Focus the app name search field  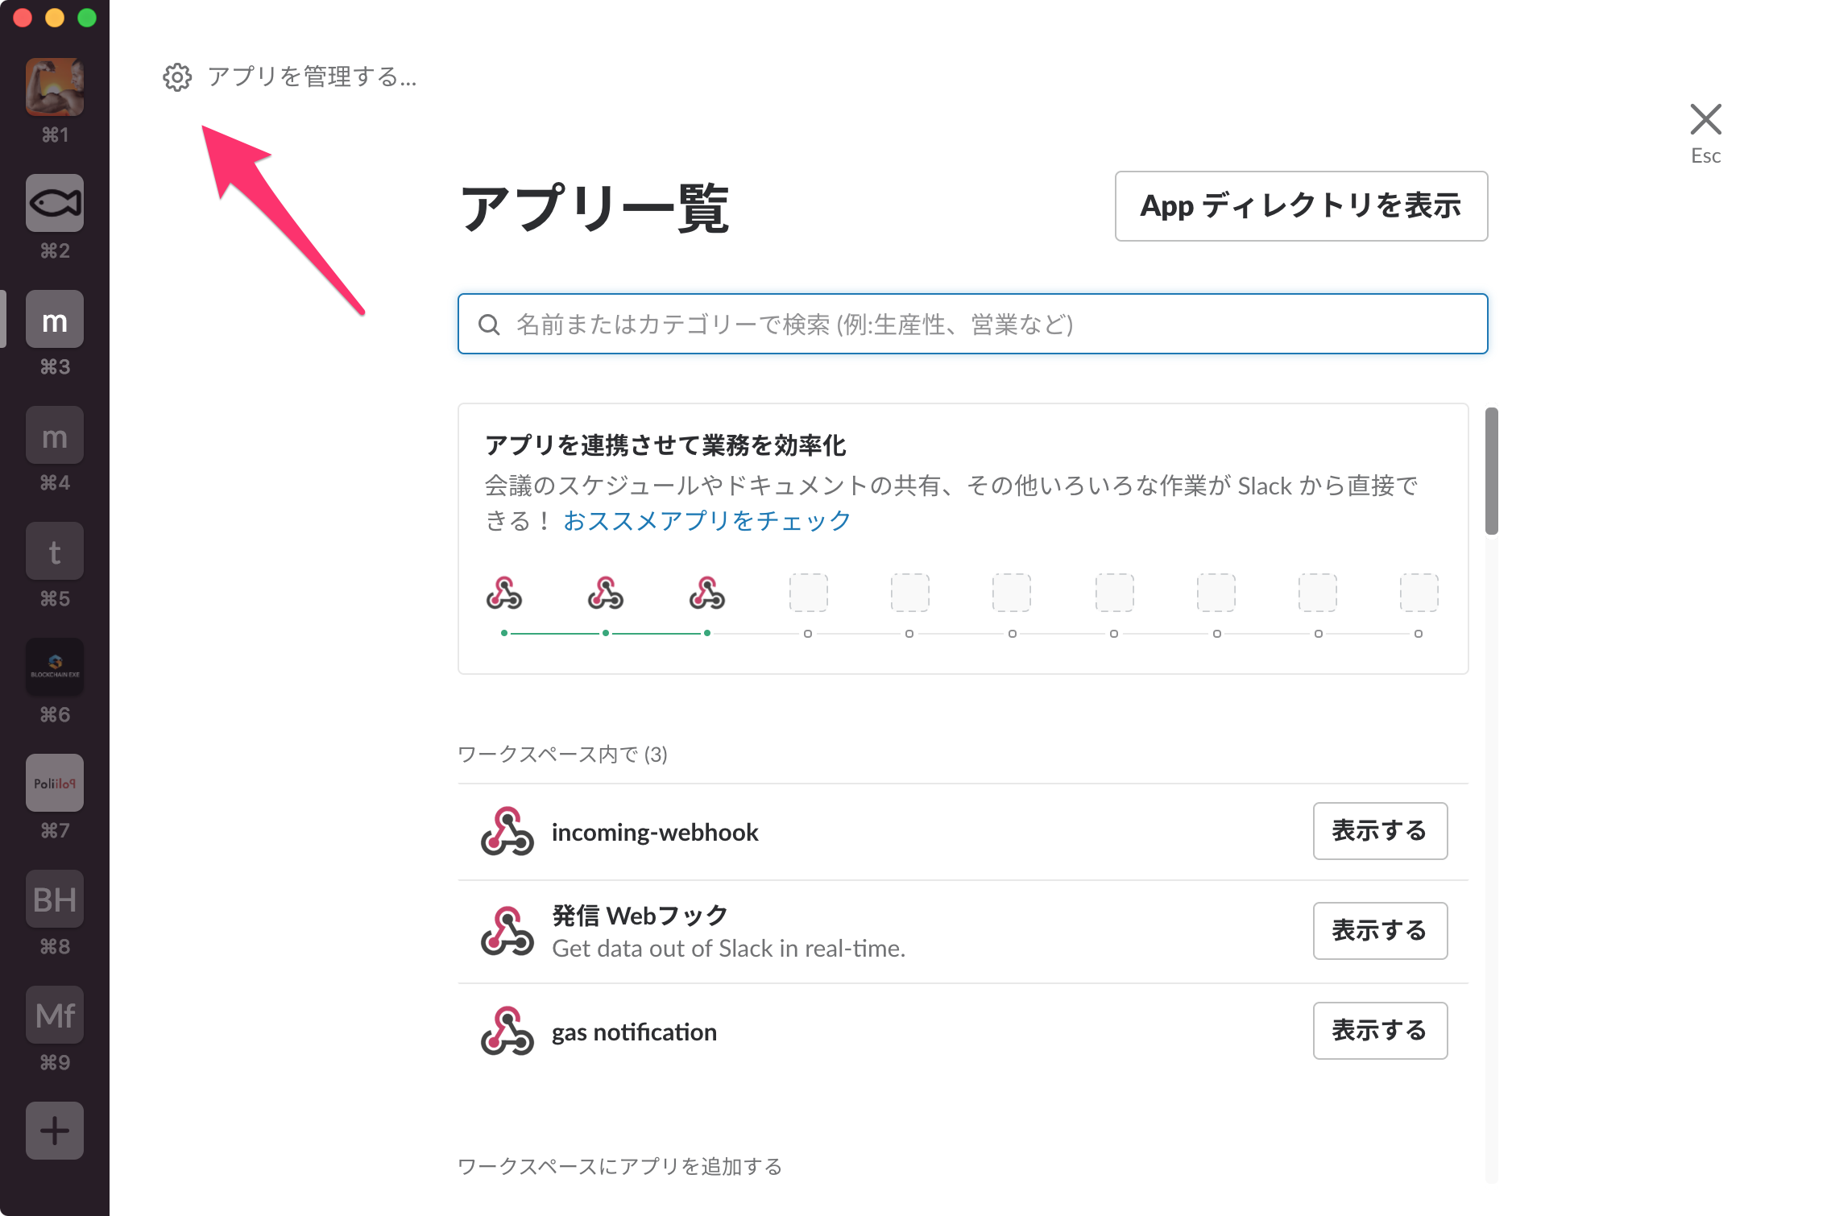coord(971,325)
